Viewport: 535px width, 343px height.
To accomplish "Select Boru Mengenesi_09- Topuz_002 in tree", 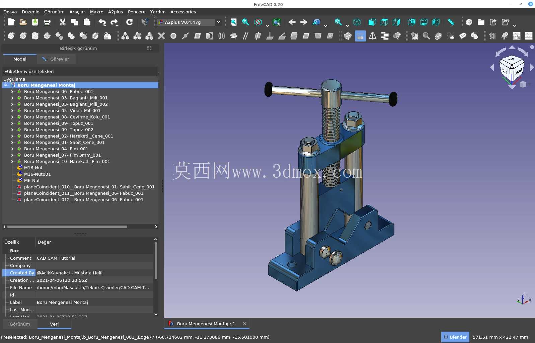I will coord(59,130).
